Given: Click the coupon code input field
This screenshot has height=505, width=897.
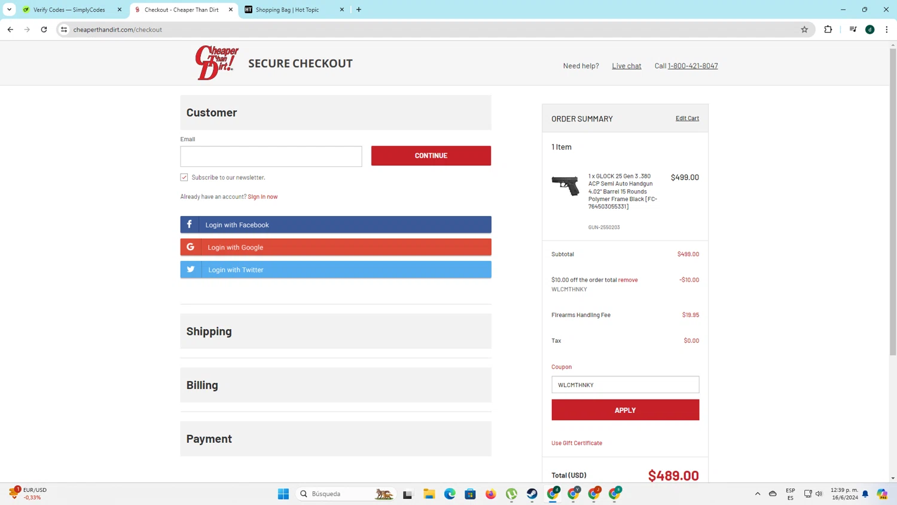Looking at the screenshot, I should (625, 385).
